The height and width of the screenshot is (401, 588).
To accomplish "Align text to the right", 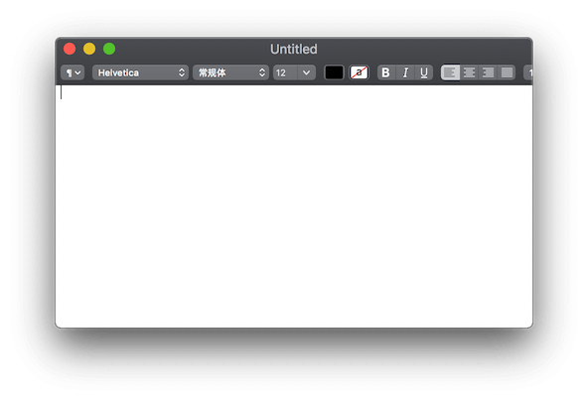I will 488,72.
